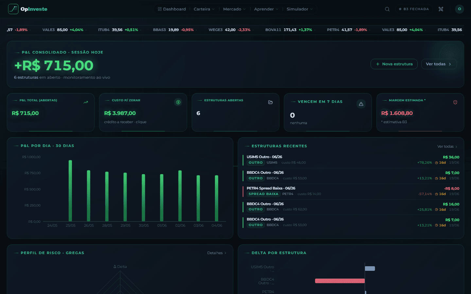Expand the Carteira menu
Screen dimensions: 471x294
[204, 9]
